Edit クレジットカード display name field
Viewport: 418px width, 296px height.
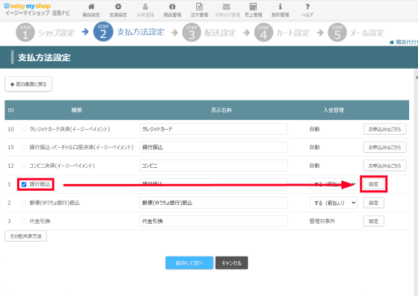[x=213, y=129]
